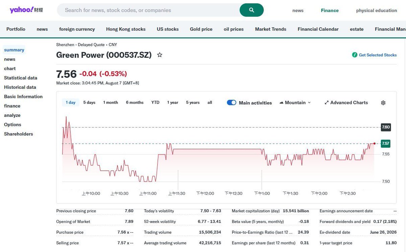Click Opening of Market value 7.89
The height and width of the screenshot is (252, 406).
(129, 222)
